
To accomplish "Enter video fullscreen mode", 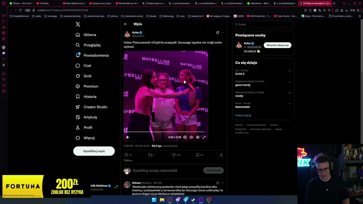I will pos(204,137).
